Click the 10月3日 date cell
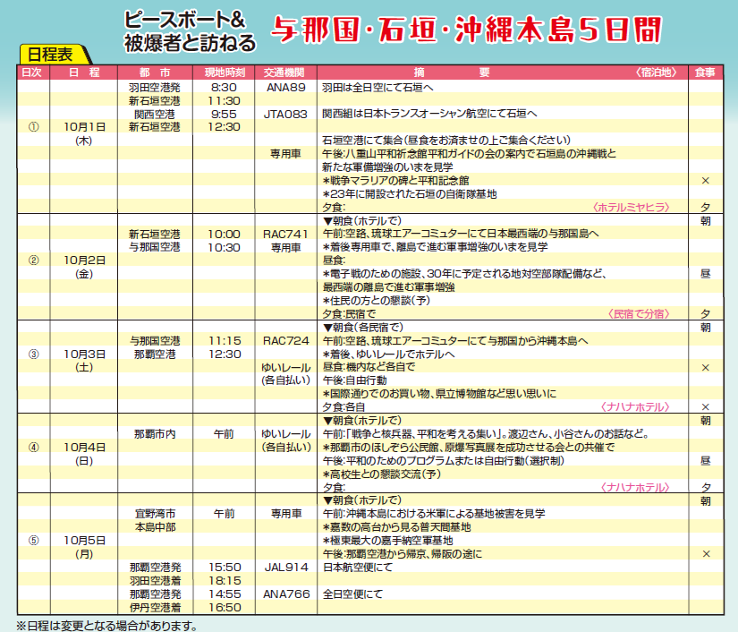 (85, 354)
